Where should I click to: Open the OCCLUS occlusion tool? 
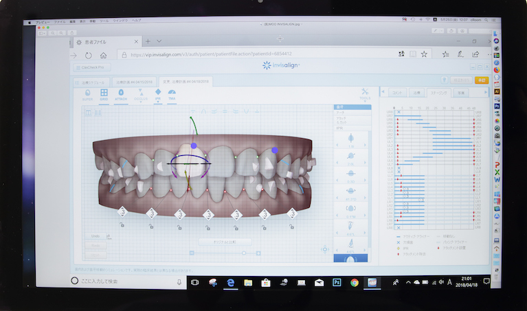coord(141,95)
